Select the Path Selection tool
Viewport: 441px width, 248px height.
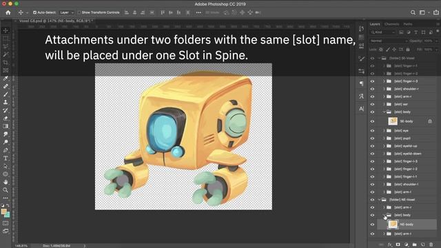[6, 166]
